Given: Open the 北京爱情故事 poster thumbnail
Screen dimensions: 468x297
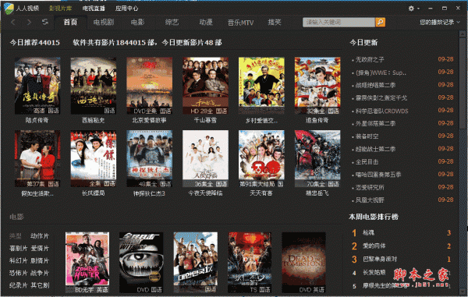Looking at the screenshot, I should tap(149, 86).
